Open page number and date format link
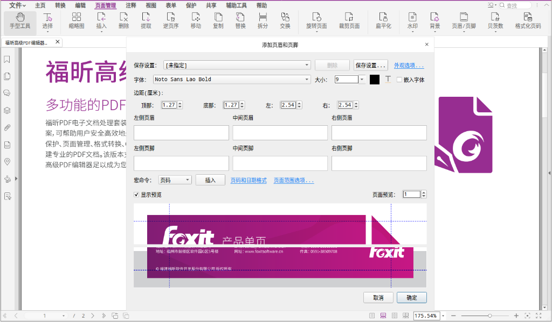 click(249, 181)
